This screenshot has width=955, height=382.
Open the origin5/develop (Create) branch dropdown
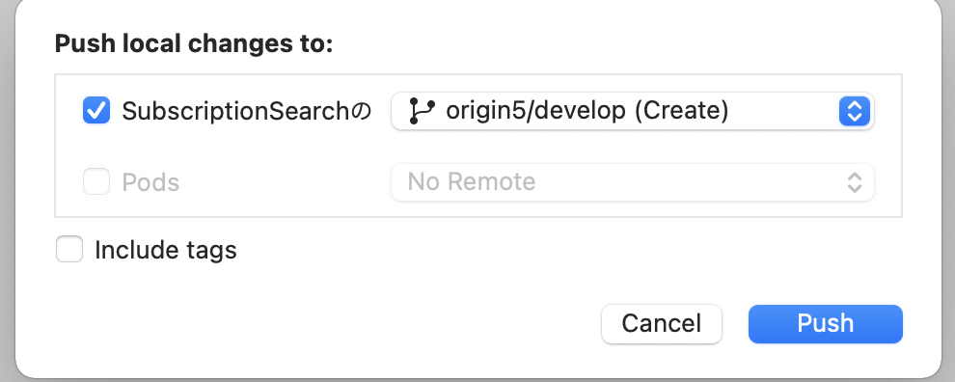pyautogui.click(x=632, y=111)
